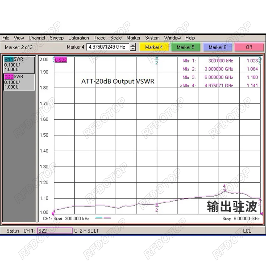Click the Stop 6.00000 GHz label
Screen dimensions: 266x266
(x=241, y=219)
